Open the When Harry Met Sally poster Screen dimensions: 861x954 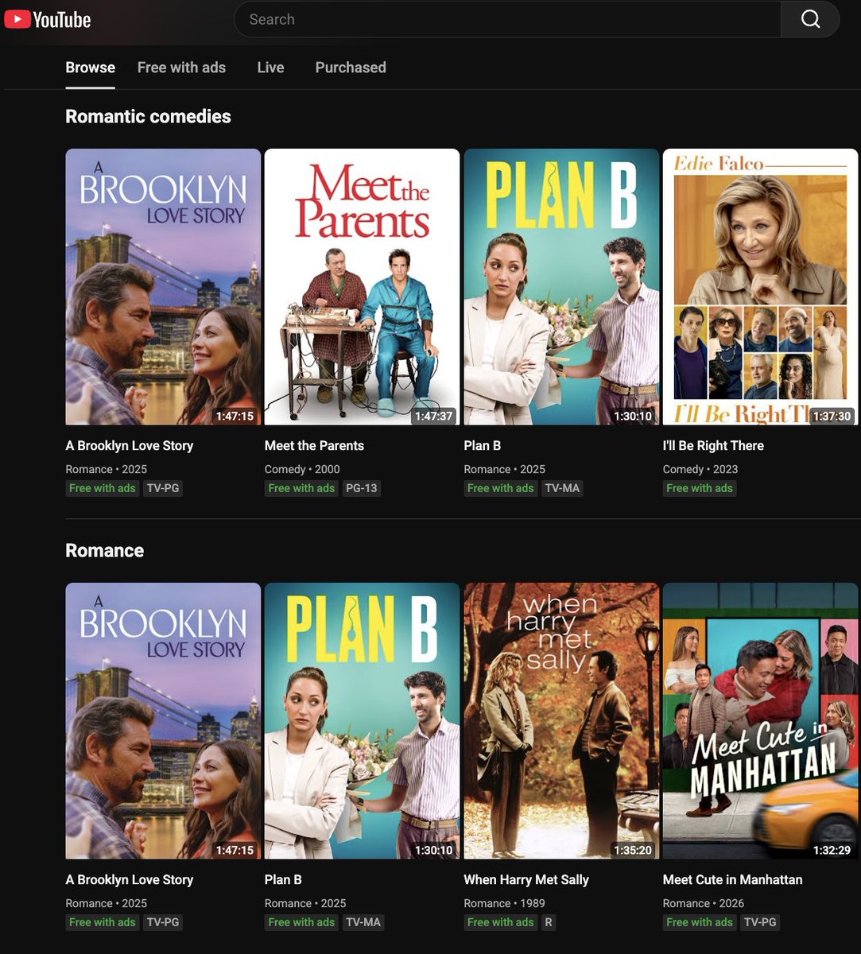click(x=561, y=721)
